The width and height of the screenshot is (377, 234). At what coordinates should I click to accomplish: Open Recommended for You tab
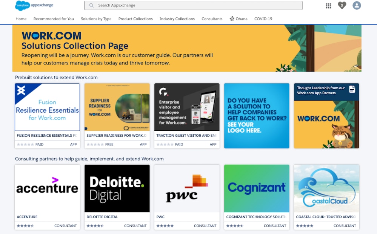coord(54,19)
